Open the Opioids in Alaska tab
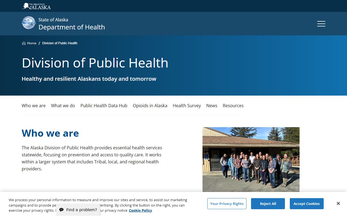This screenshot has height=216, width=347. (150, 106)
